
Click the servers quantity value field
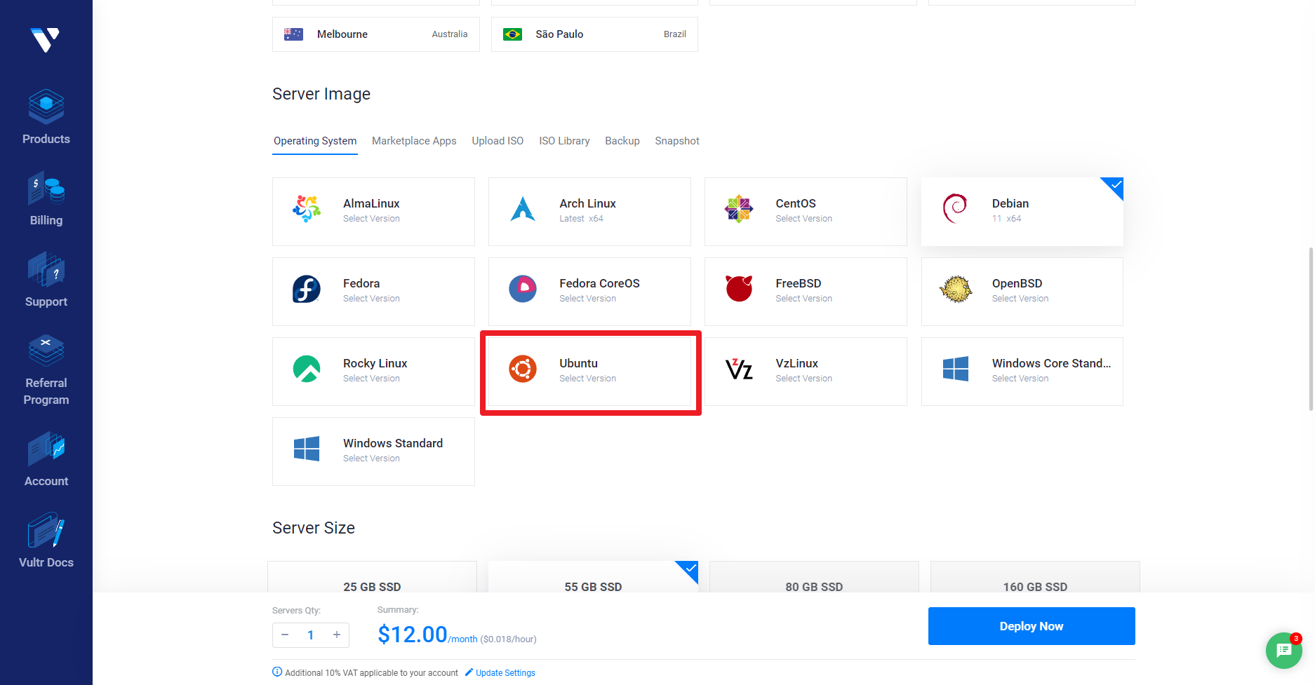click(x=311, y=635)
